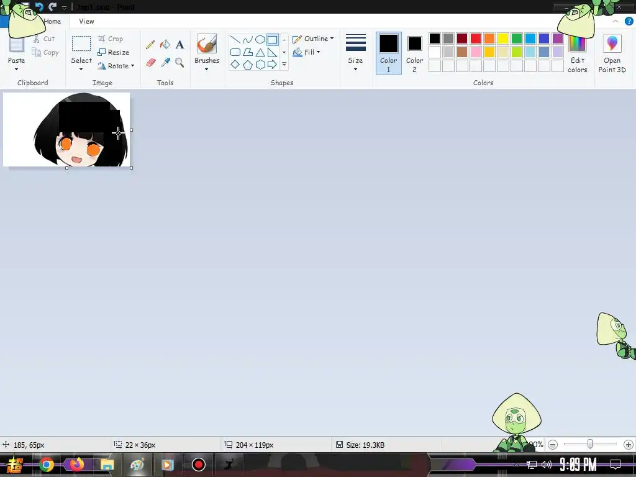Choose the Polygon shape

pyautogui.click(x=247, y=52)
